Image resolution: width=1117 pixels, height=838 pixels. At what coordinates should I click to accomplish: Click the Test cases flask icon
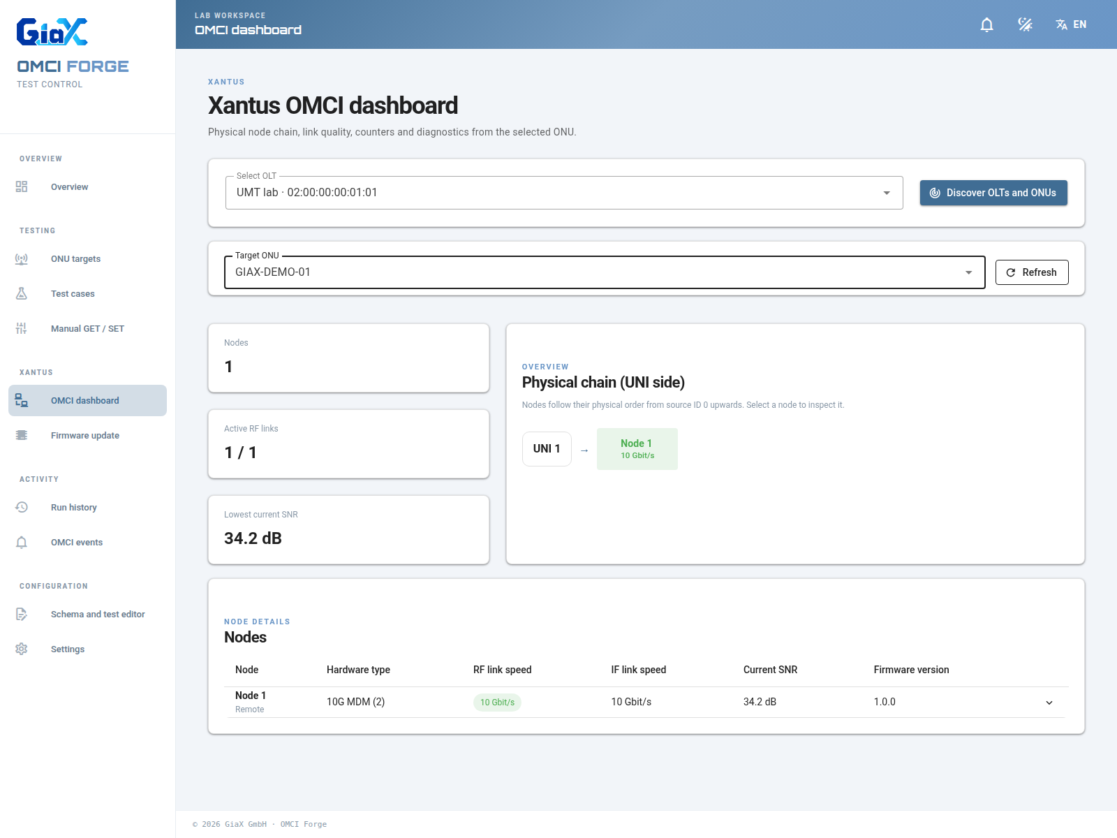pyautogui.click(x=22, y=294)
